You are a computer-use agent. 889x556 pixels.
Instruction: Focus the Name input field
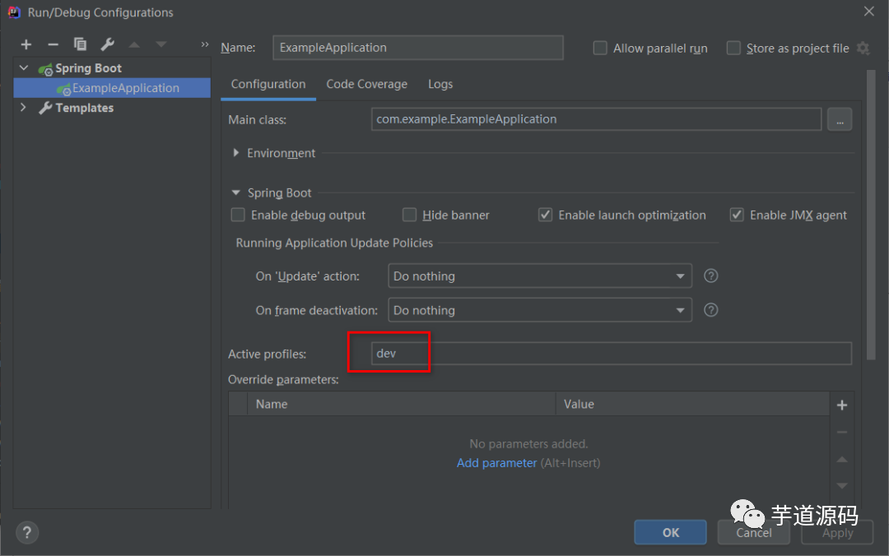[x=418, y=48]
